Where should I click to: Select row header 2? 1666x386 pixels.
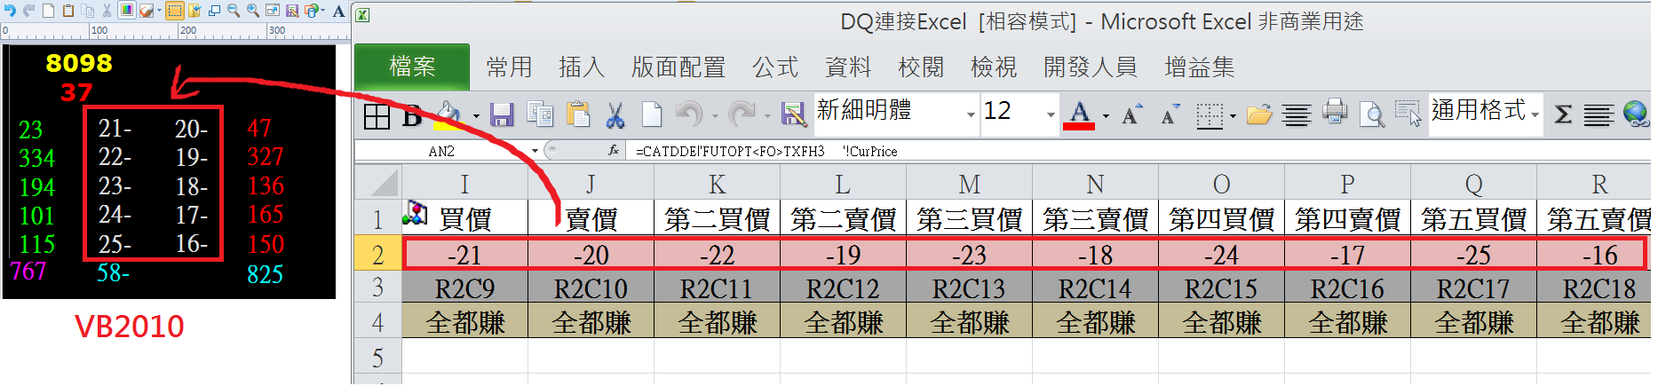tap(377, 255)
